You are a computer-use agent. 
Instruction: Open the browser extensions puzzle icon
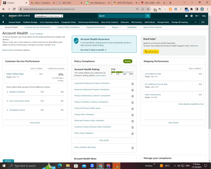(x=192, y=9)
